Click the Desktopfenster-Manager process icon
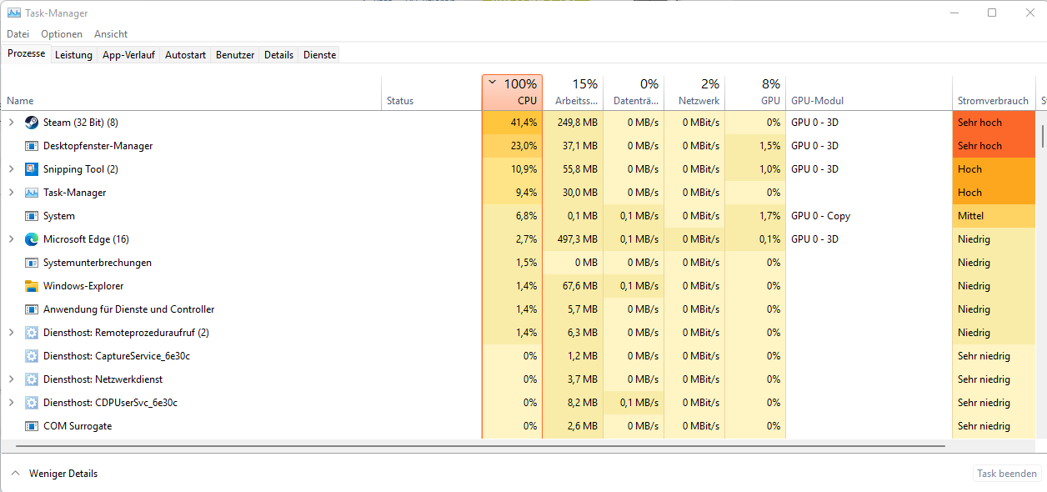 (x=32, y=146)
